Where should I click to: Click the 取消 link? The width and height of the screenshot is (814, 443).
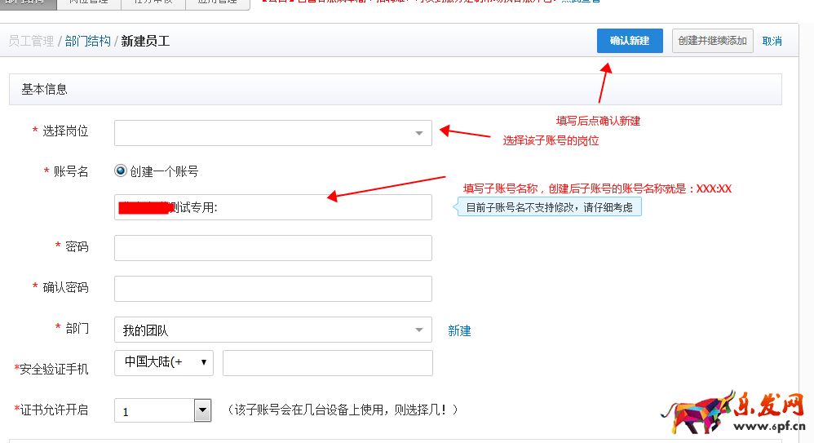coord(772,41)
